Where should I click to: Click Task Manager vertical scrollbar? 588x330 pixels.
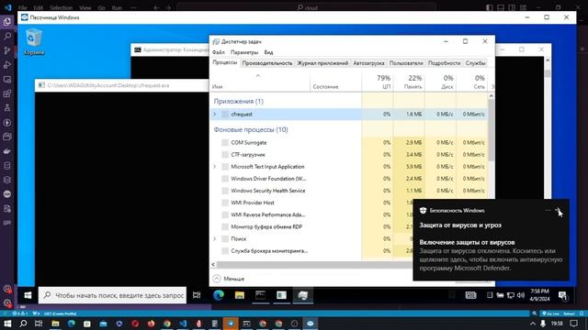pyautogui.click(x=492, y=131)
